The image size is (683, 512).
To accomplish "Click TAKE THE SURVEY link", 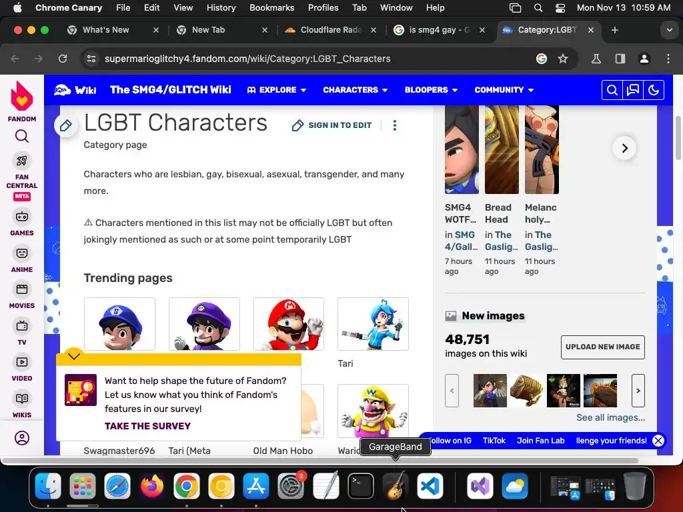I will [x=147, y=426].
